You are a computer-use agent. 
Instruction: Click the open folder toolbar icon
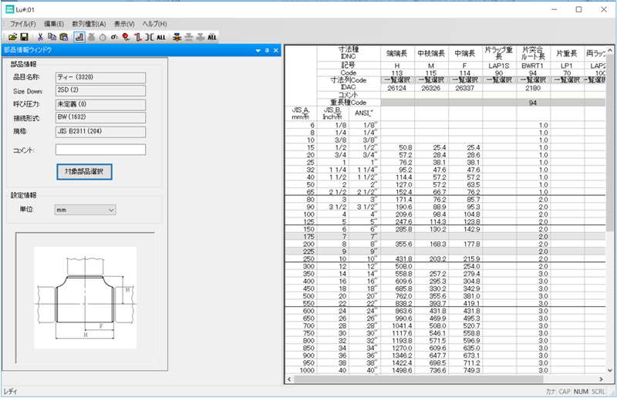[13, 36]
